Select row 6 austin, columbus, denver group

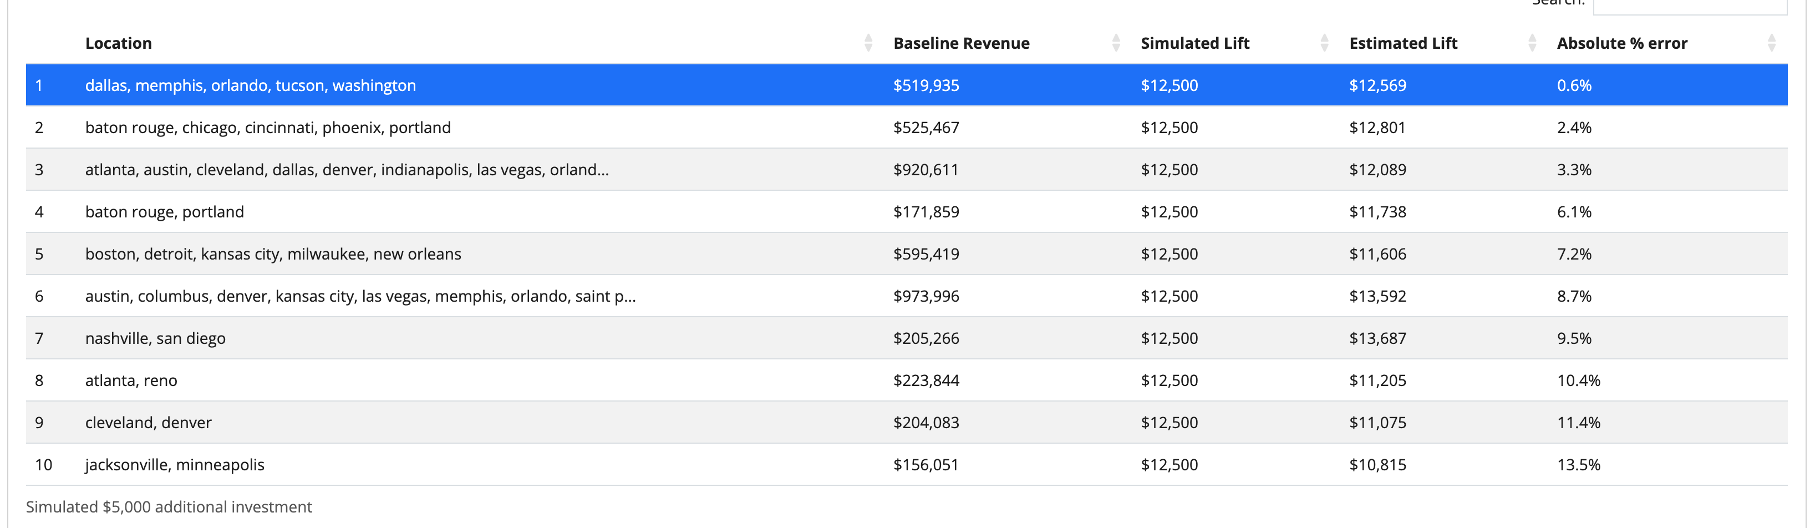360,296
